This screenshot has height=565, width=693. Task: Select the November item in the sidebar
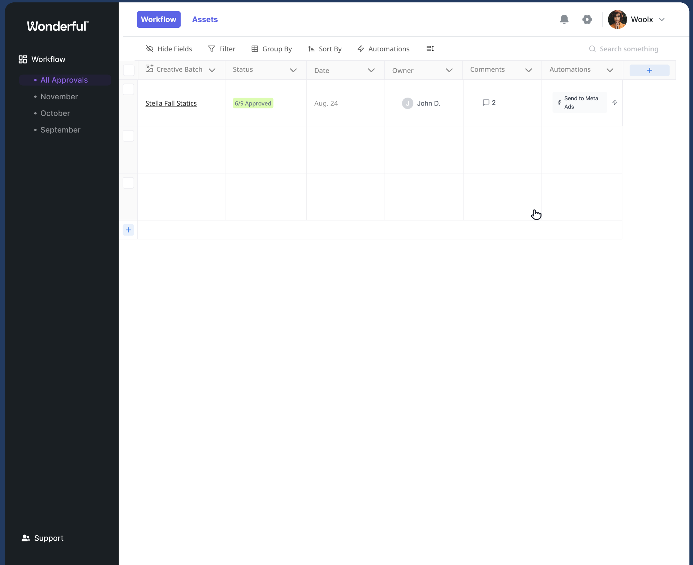(59, 97)
